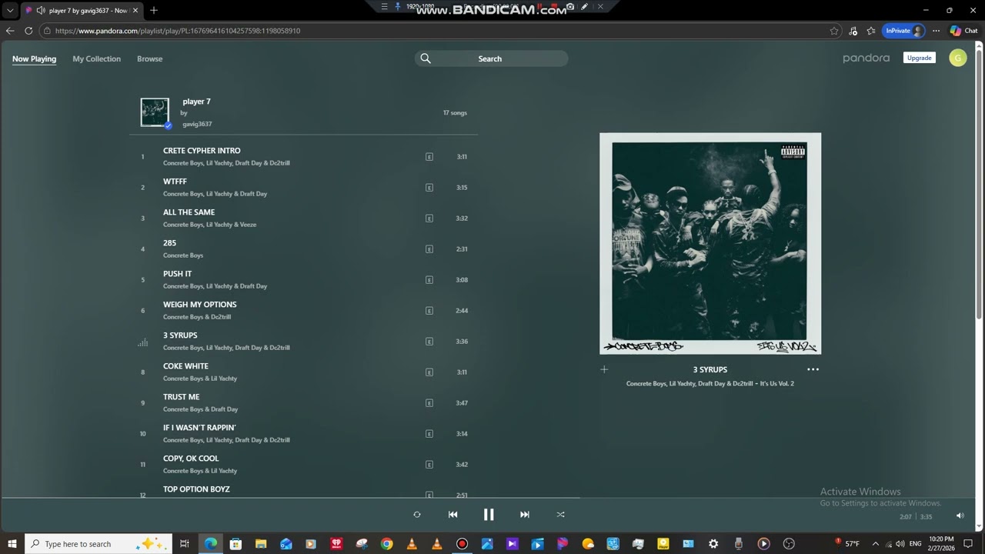
Task: Play the track TRUST ME
Action: pos(181,397)
